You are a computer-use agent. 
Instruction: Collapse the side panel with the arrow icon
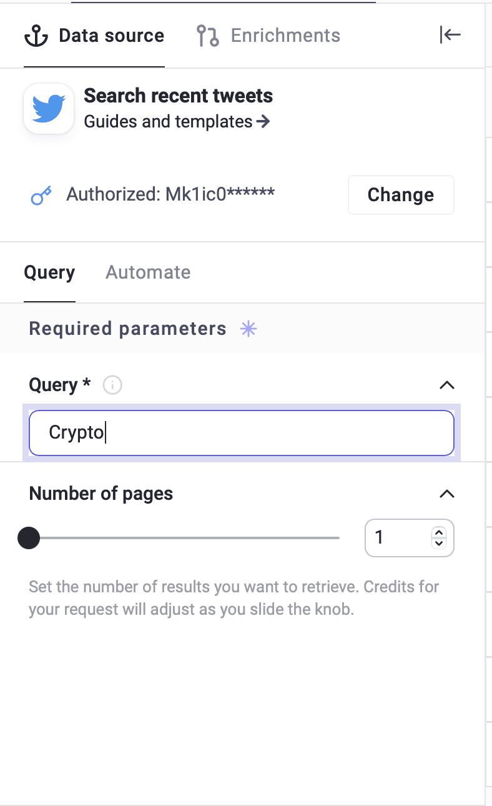[450, 35]
